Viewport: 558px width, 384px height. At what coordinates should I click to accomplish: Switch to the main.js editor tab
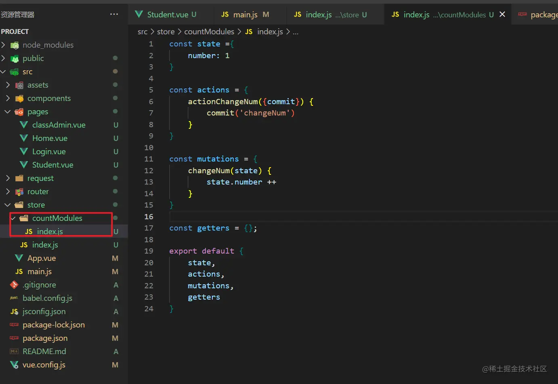245,15
